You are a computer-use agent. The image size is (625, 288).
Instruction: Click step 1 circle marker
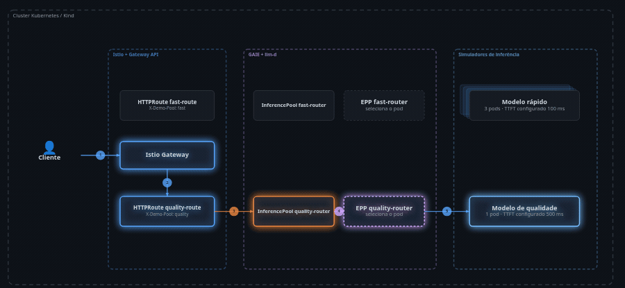coord(101,155)
